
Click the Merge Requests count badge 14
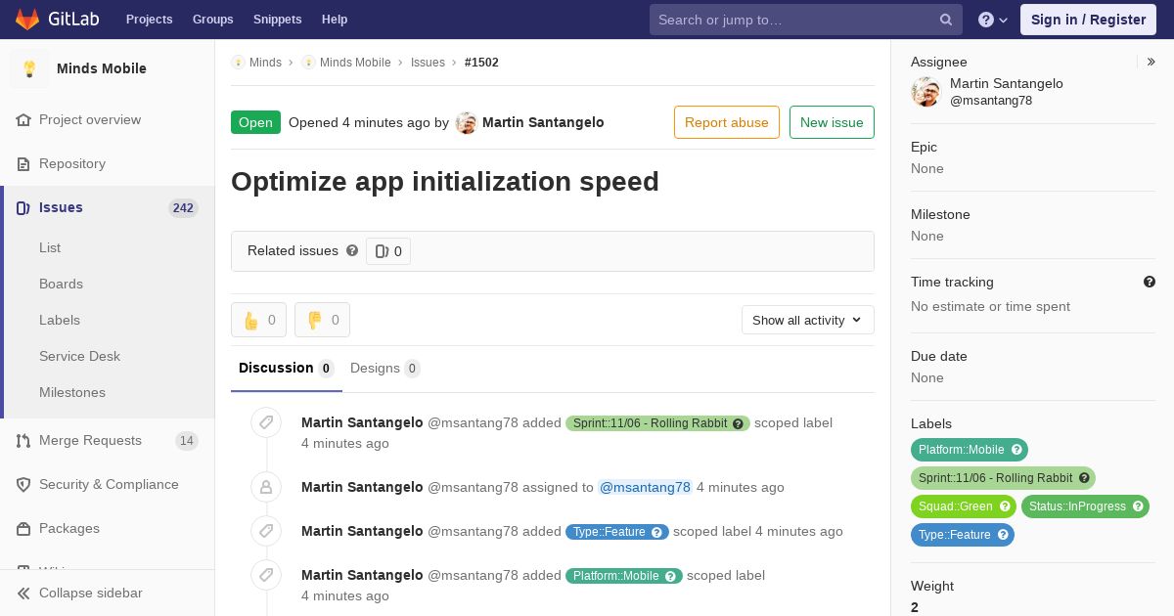[x=186, y=441]
